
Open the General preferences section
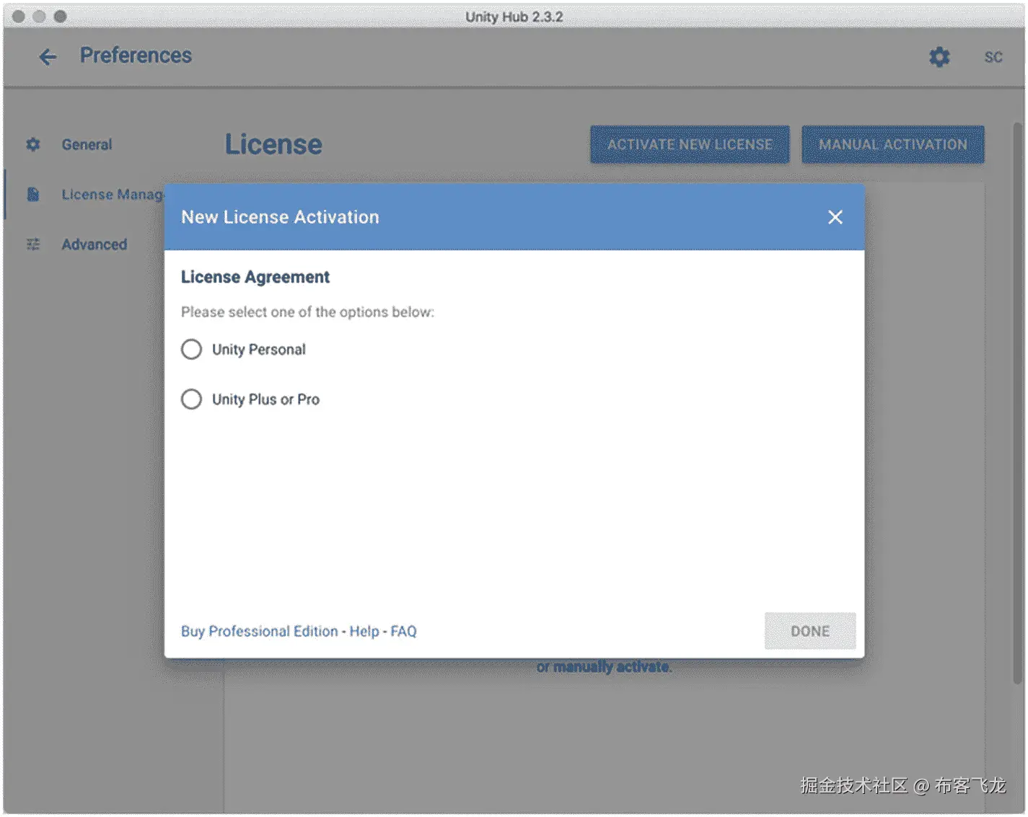87,144
